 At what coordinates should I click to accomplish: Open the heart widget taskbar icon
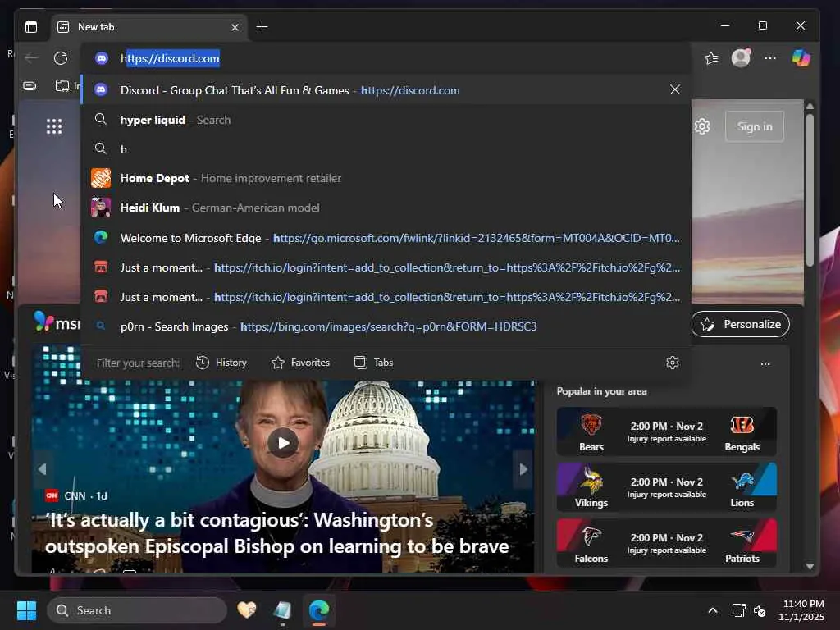246,610
